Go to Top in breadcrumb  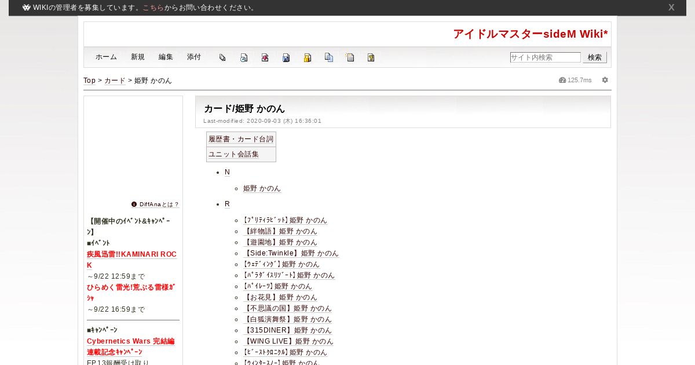[x=89, y=81]
